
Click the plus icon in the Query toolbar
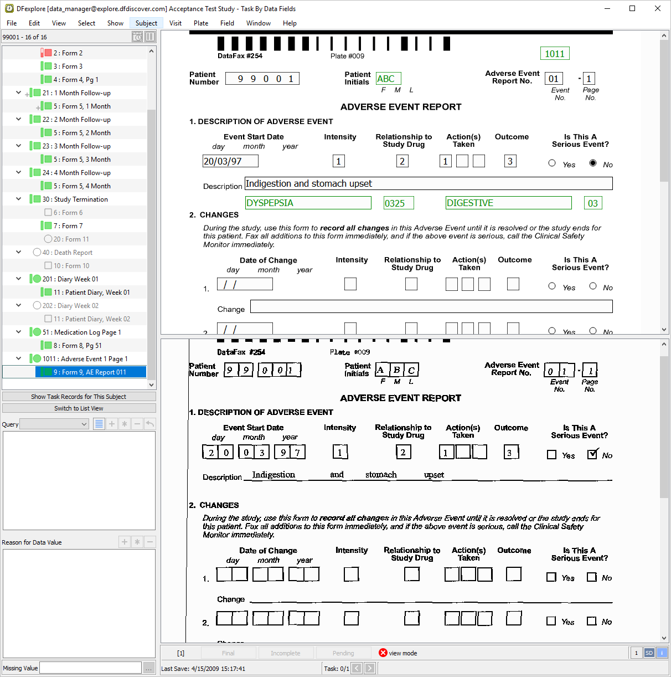tap(112, 424)
